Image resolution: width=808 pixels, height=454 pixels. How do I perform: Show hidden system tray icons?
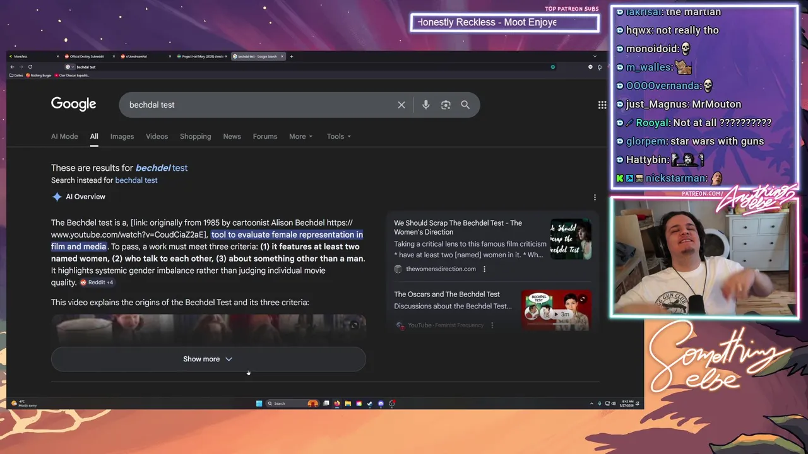tap(591, 404)
